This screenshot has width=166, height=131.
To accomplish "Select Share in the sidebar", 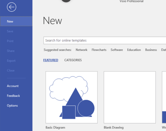I will point(11,51).
